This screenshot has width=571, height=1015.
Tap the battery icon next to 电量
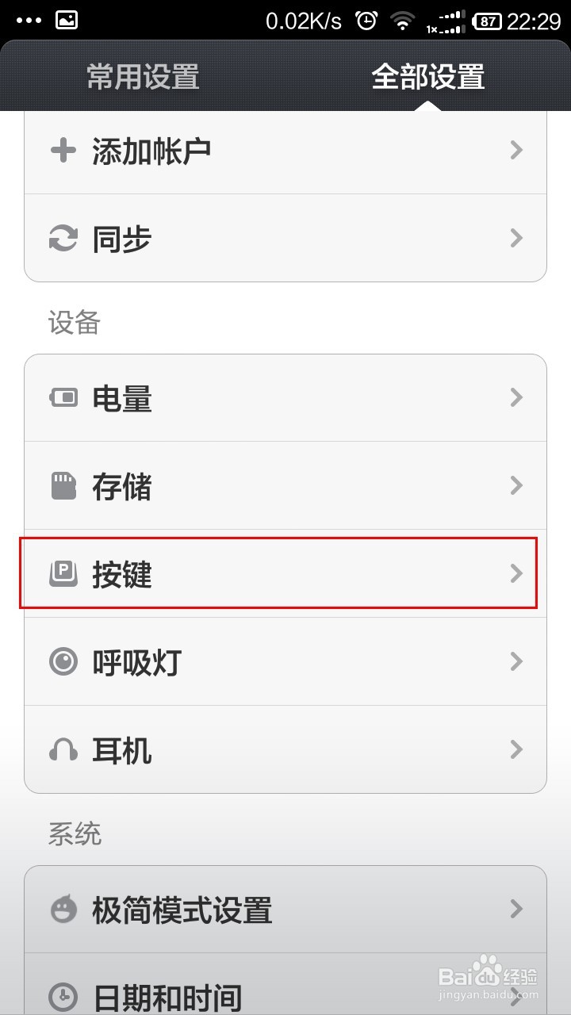pos(63,397)
